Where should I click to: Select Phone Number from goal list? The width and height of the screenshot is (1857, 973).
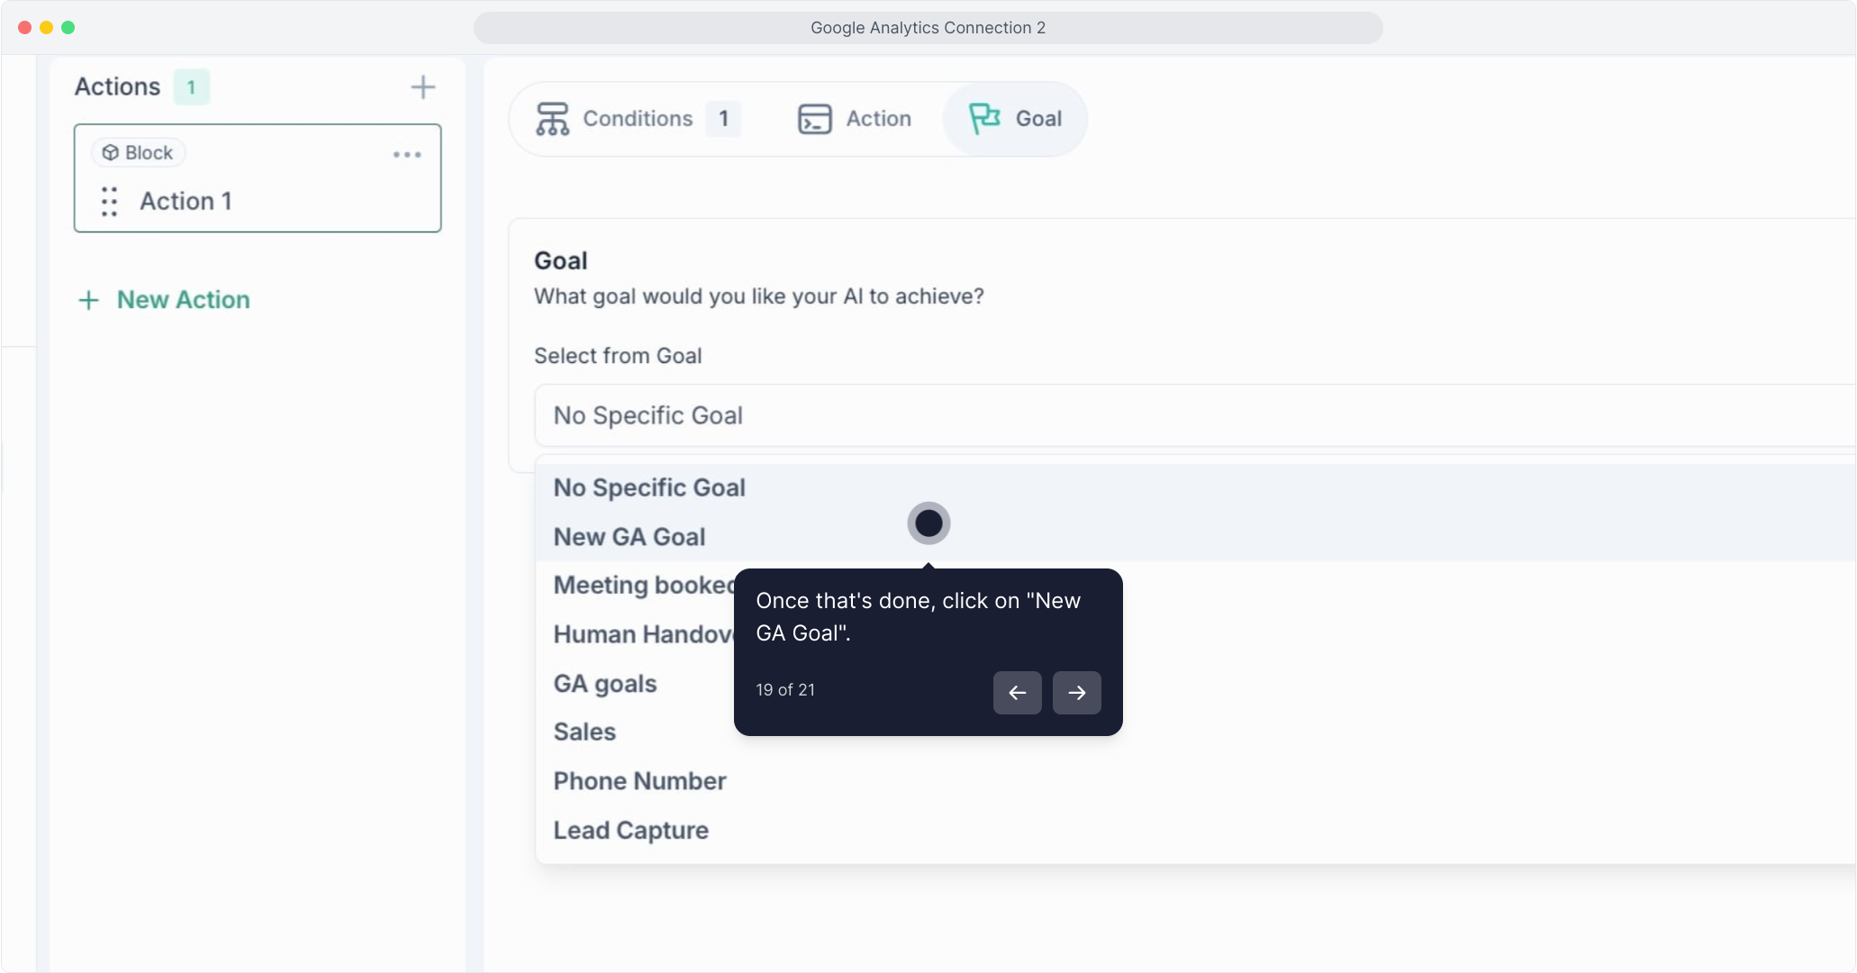[x=639, y=781]
